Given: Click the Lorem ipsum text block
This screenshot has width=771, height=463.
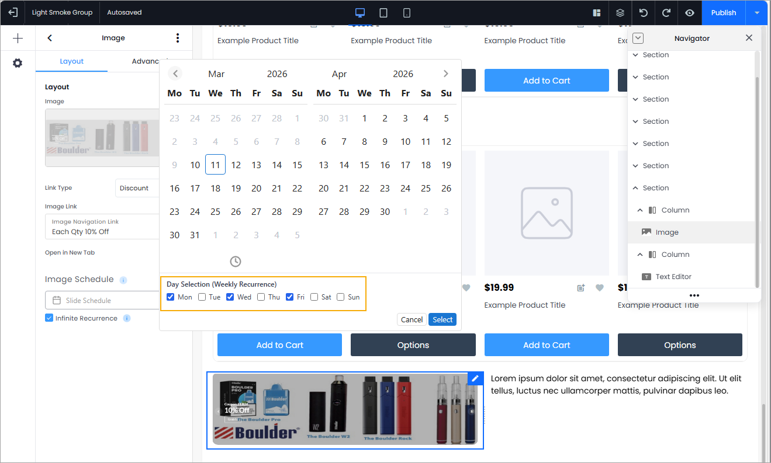Looking at the screenshot, I should click(616, 385).
